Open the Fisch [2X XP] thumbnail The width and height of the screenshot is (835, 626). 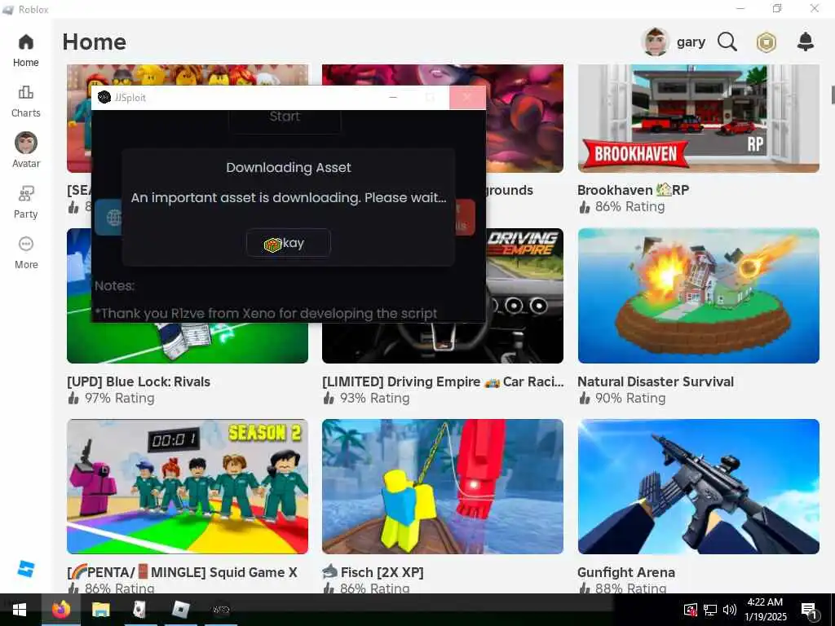click(x=443, y=486)
